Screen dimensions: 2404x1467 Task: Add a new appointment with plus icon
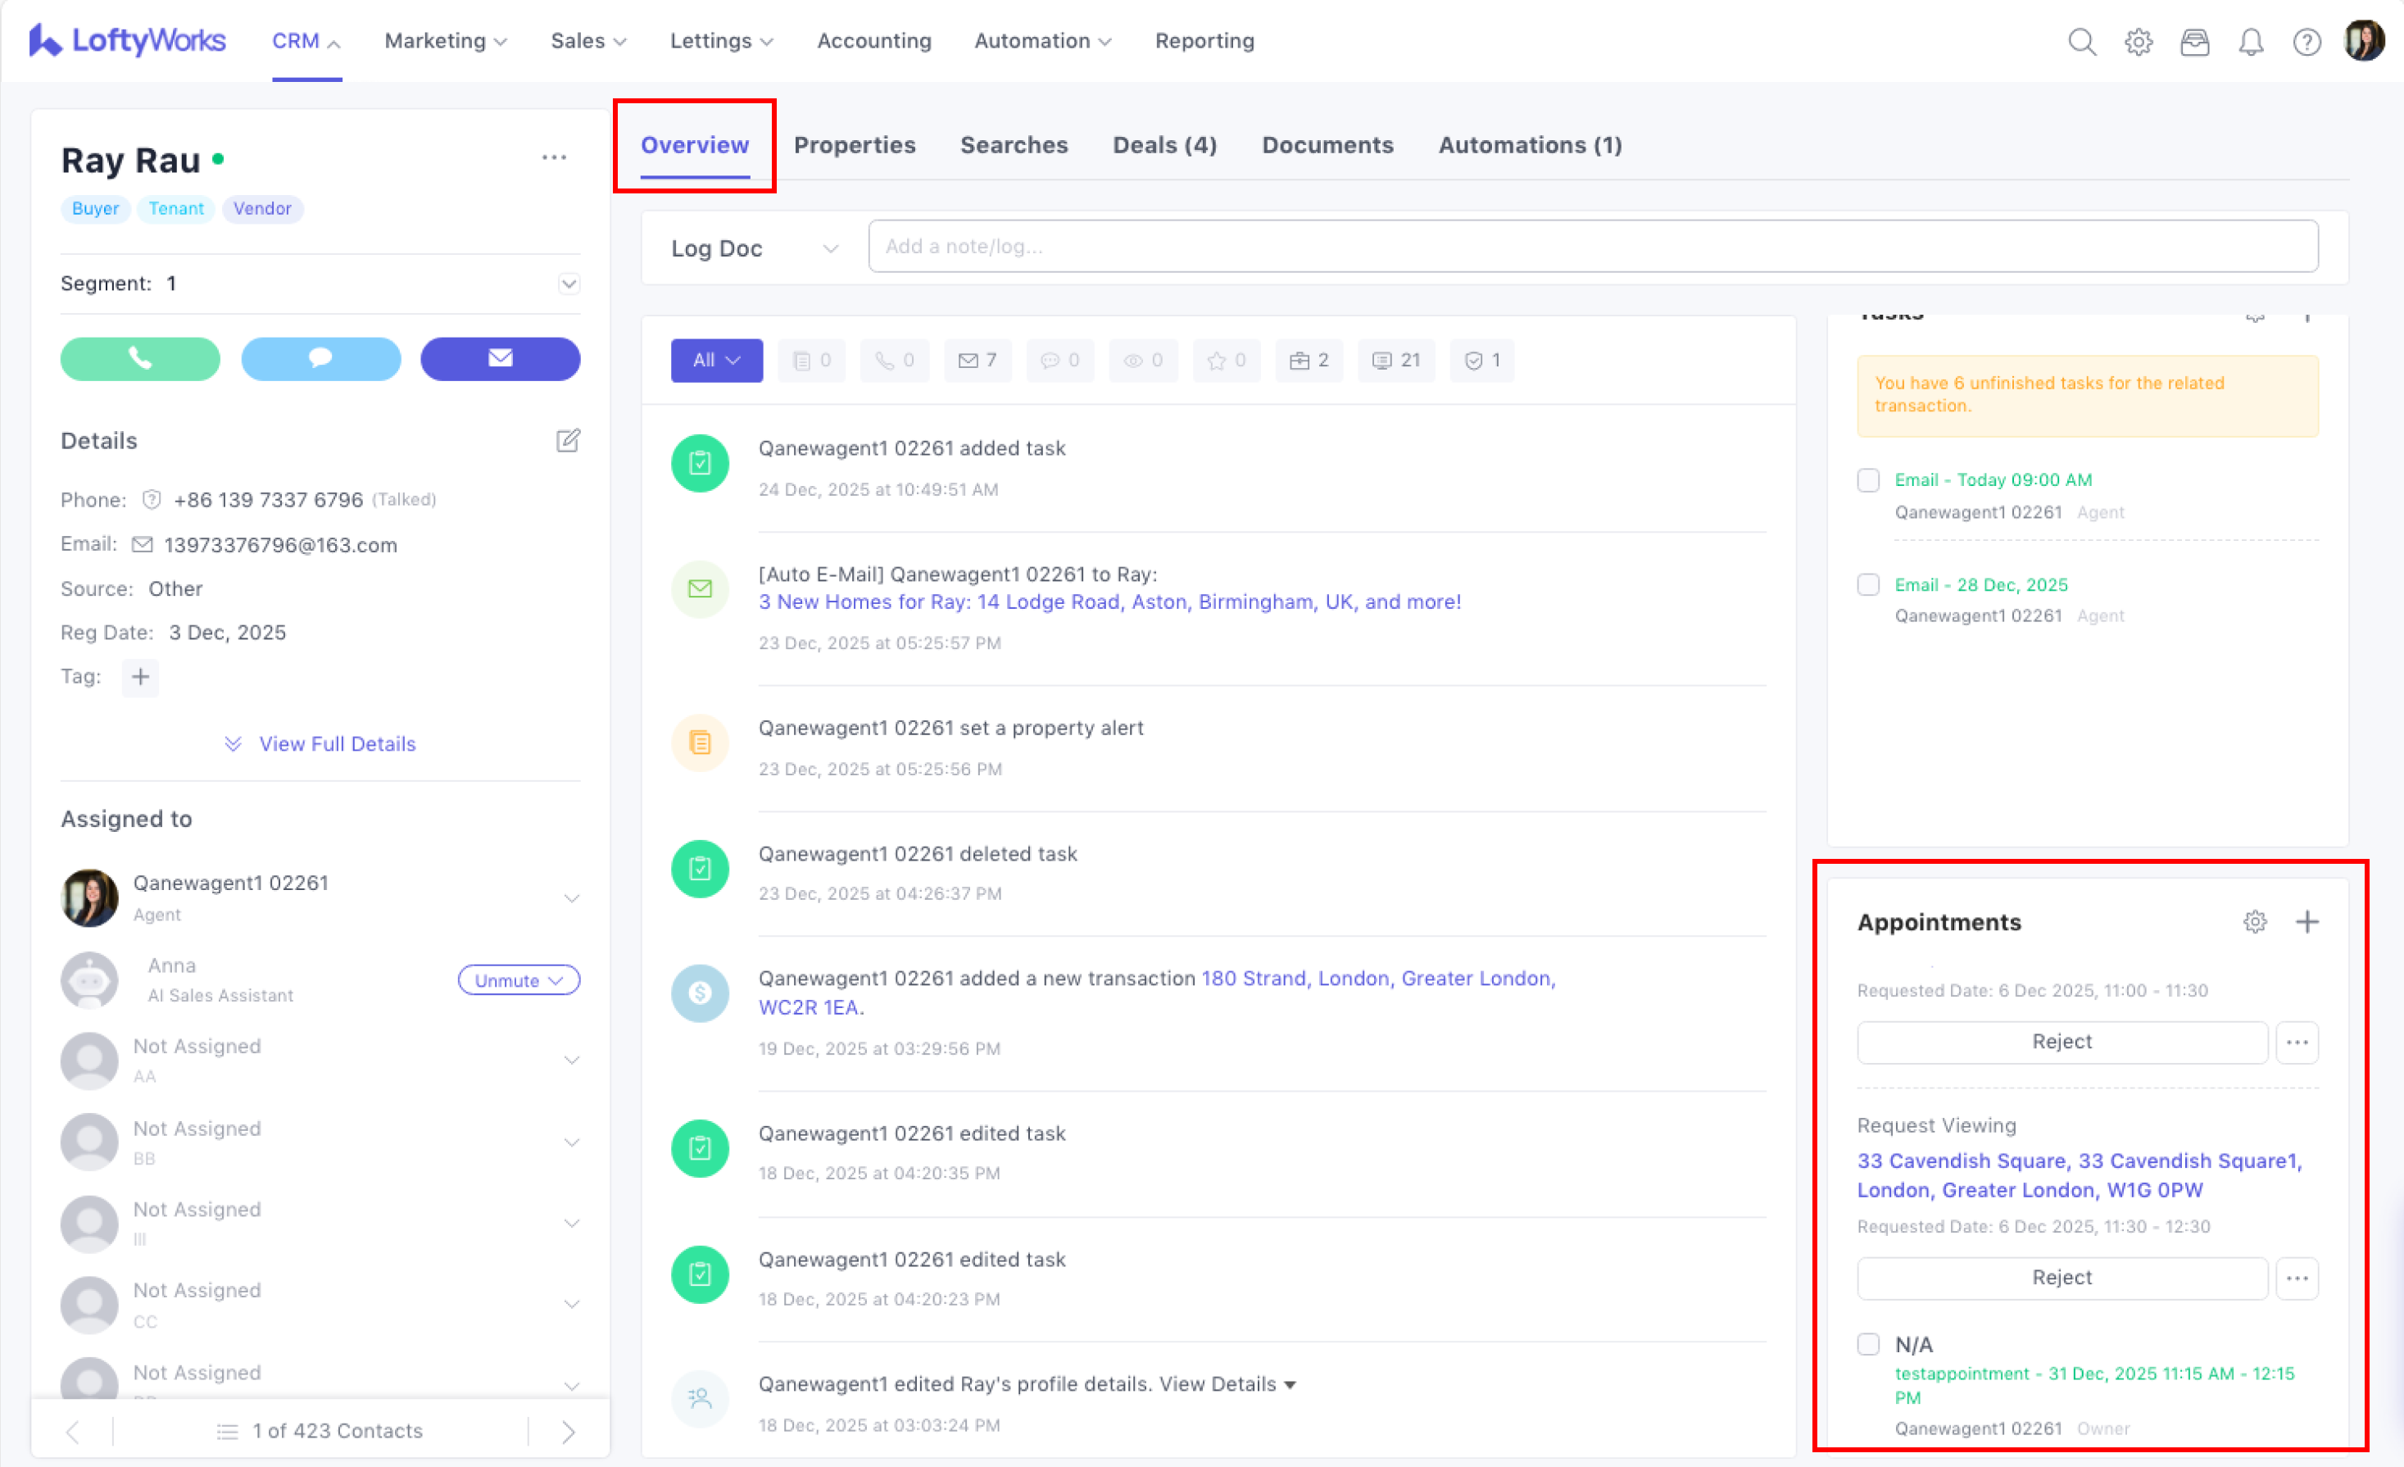[x=2306, y=922]
